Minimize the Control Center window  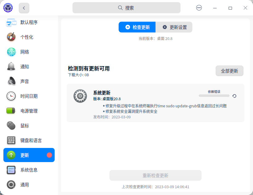215,8
